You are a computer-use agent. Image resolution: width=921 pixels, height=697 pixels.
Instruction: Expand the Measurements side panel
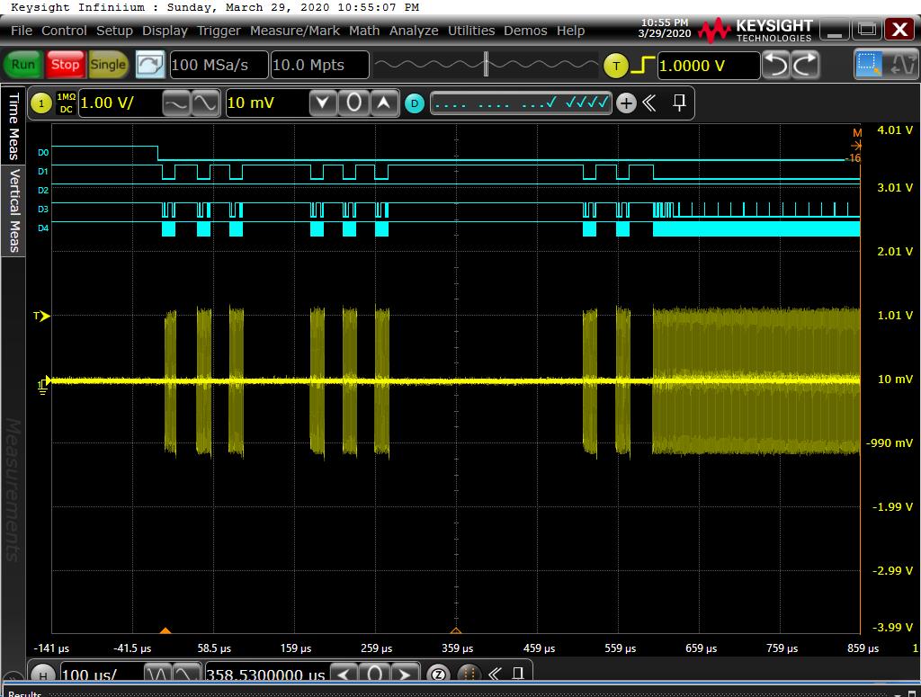[x=13, y=490]
